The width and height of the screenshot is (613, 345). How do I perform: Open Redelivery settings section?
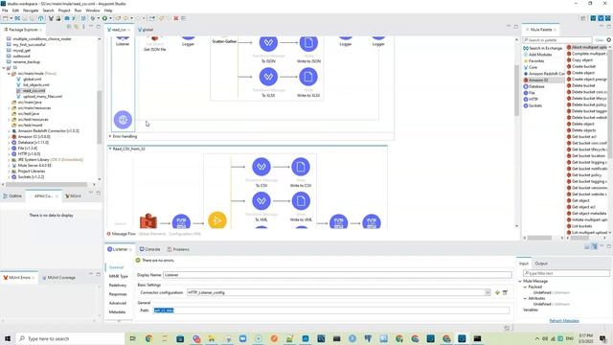[x=118, y=286]
